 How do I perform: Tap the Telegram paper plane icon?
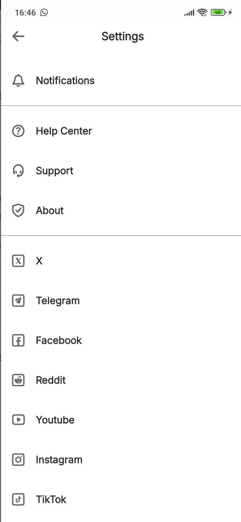tap(18, 300)
